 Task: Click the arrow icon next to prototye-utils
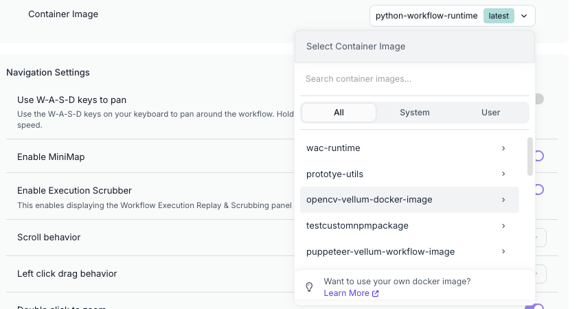point(503,174)
